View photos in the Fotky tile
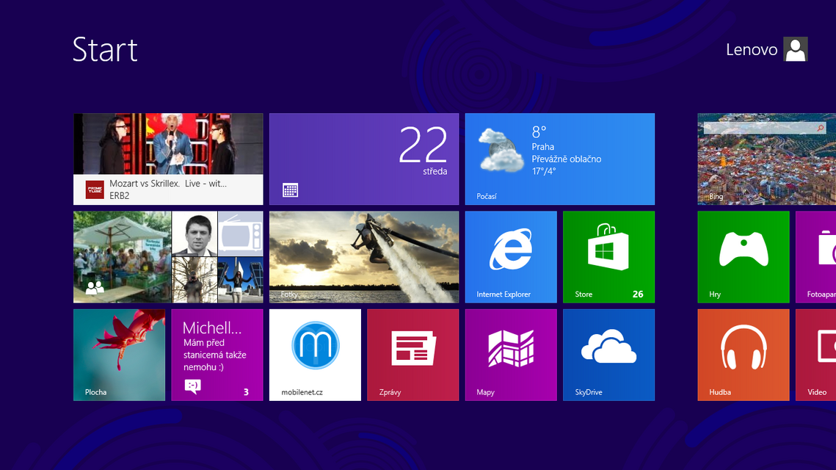The width and height of the screenshot is (836, 470). tap(364, 256)
